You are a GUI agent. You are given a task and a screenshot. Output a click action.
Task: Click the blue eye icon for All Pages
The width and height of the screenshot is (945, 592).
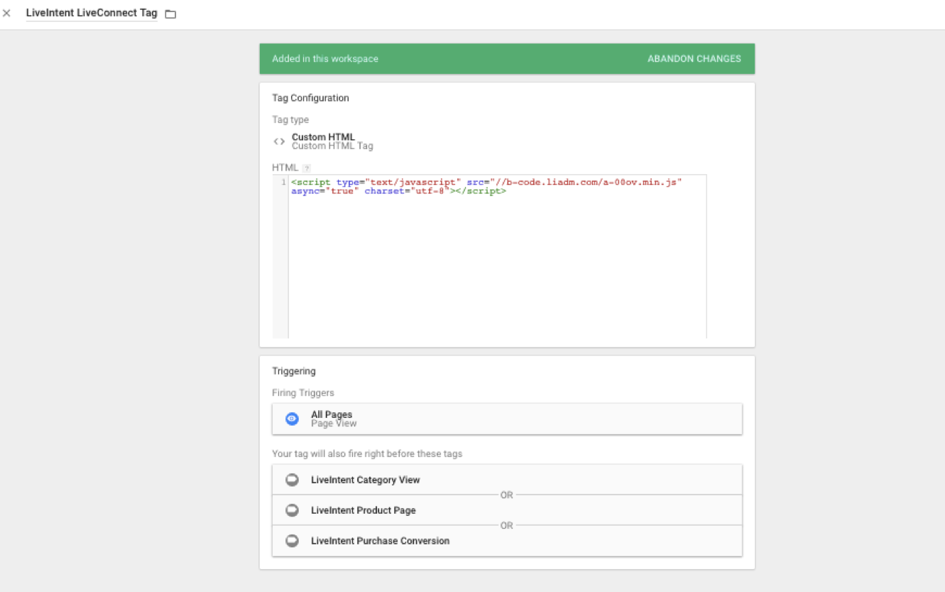(x=292, y=419)
